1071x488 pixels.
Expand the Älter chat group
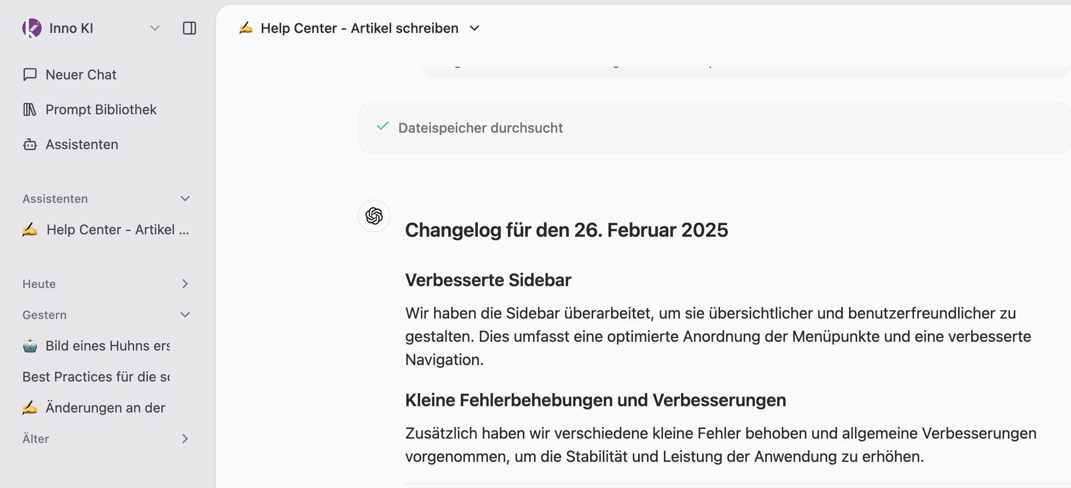tap(185, 439)
